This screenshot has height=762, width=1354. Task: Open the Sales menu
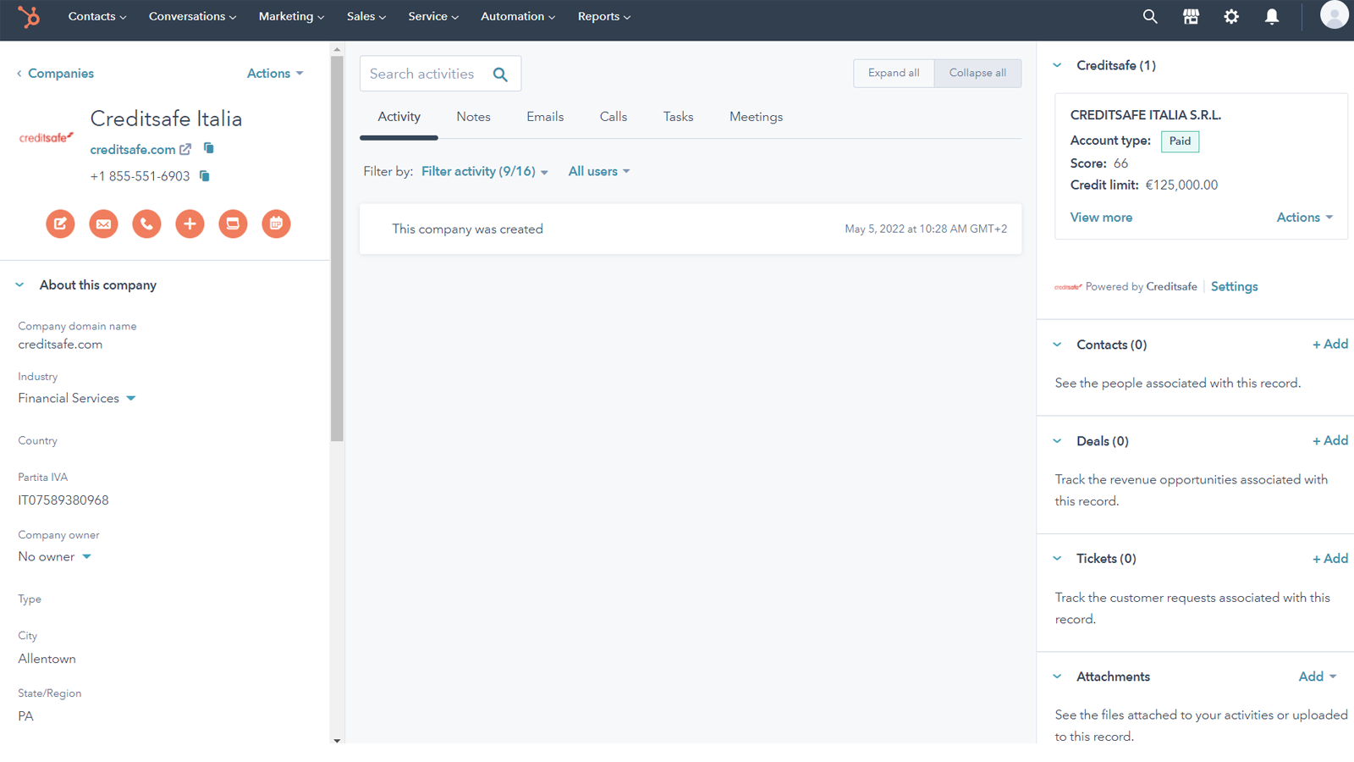click(366, 16)
